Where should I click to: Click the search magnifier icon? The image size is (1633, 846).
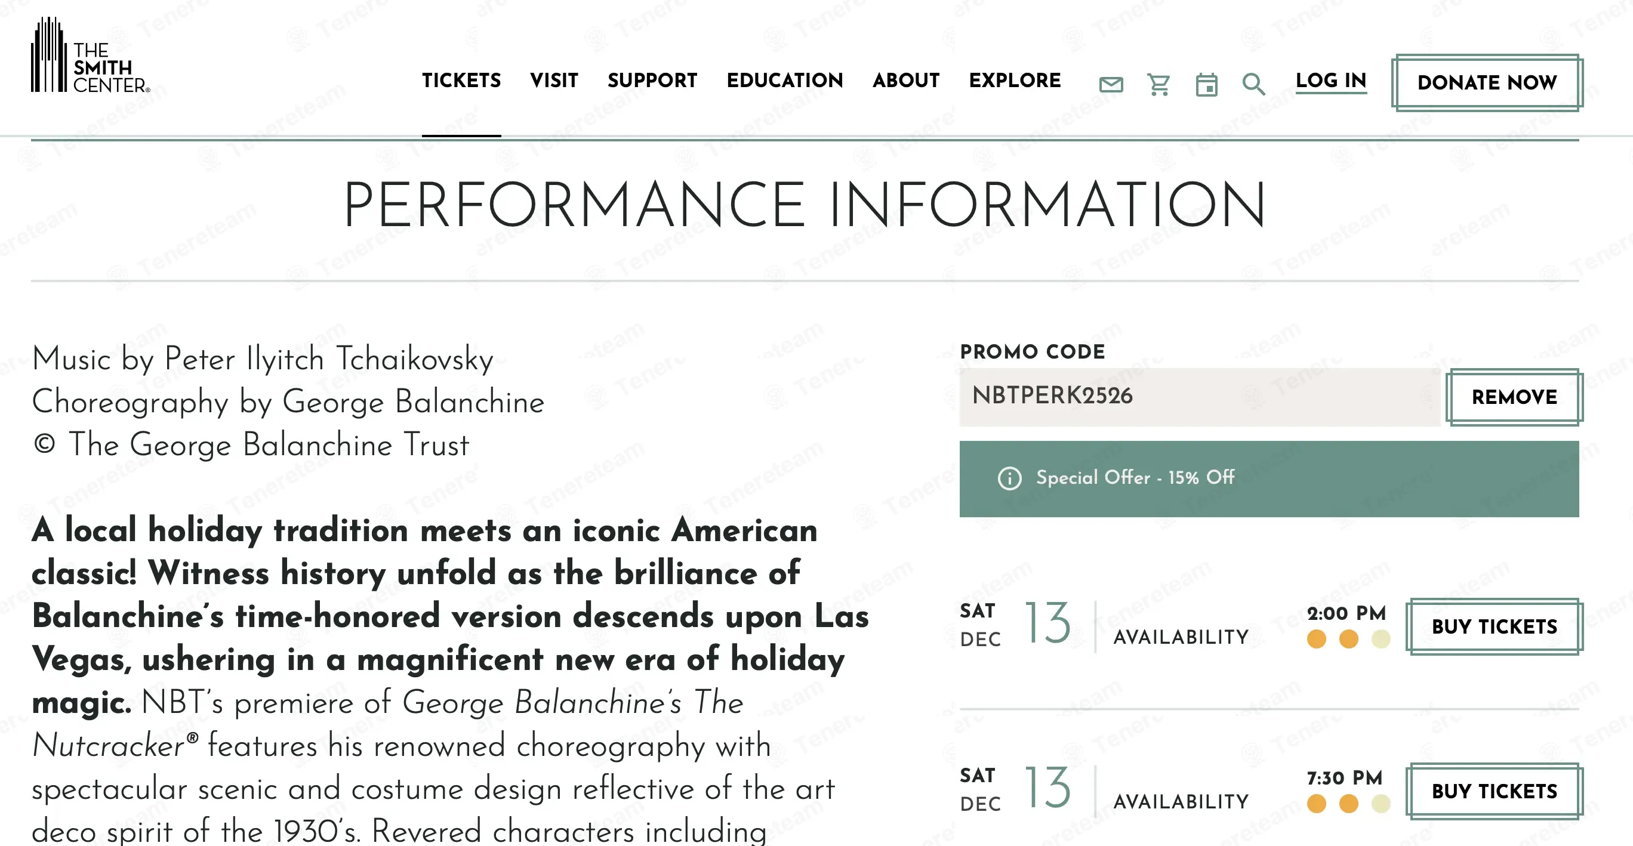pos(1253,84)
